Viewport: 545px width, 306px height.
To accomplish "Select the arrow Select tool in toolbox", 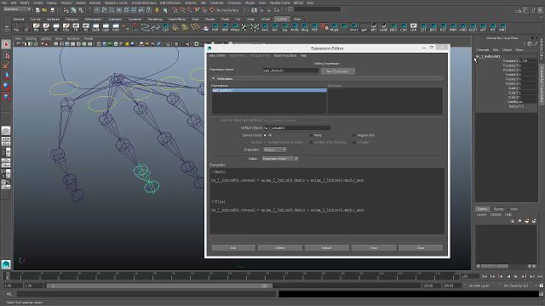I will coord(6,44).
